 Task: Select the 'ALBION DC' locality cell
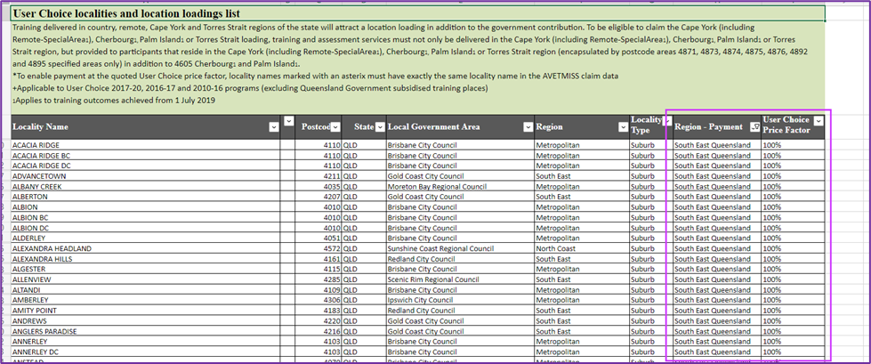click(146, 228)
